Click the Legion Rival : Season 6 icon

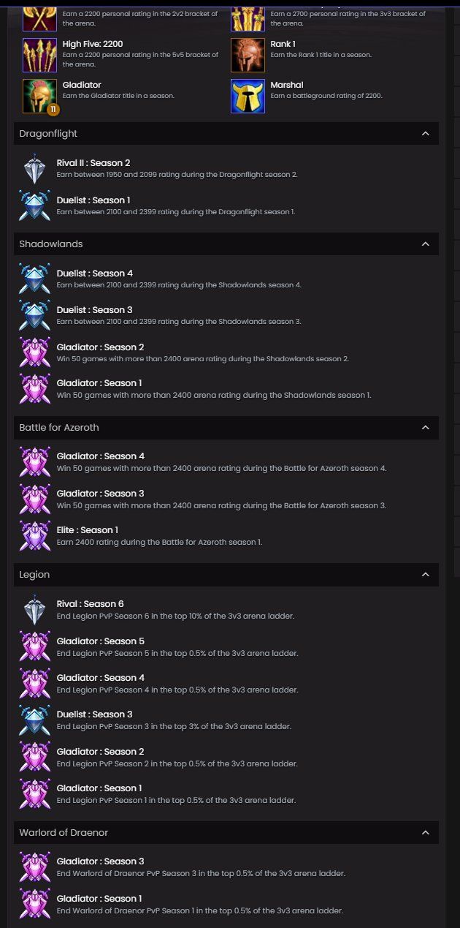pos(35,610)
